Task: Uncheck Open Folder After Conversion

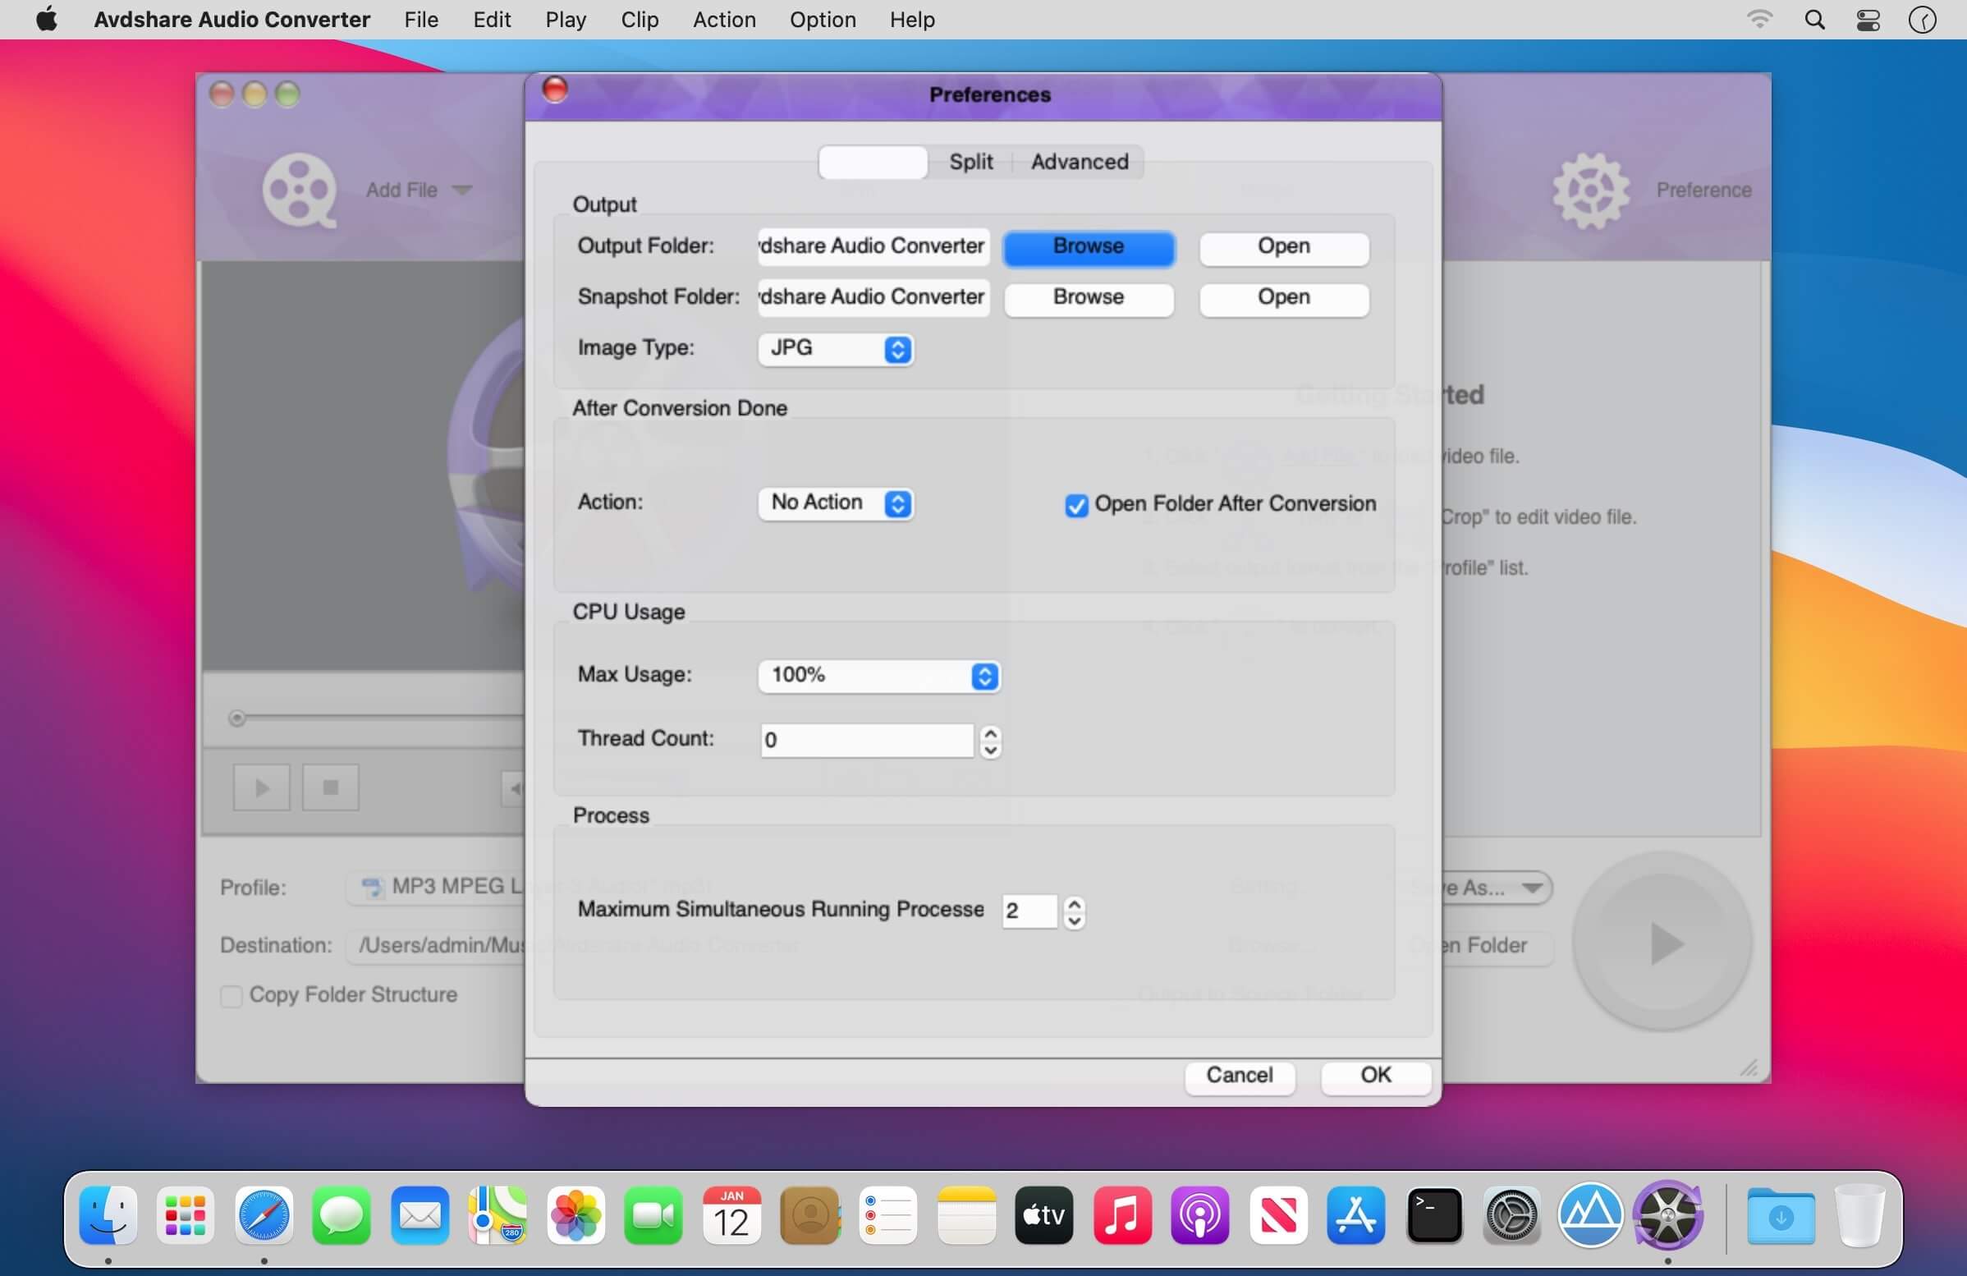Action: click(x=1076, y=505)
